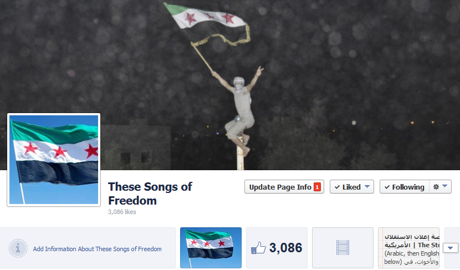Click Add Information About These Songs of Freedom

tap(97, 249)
